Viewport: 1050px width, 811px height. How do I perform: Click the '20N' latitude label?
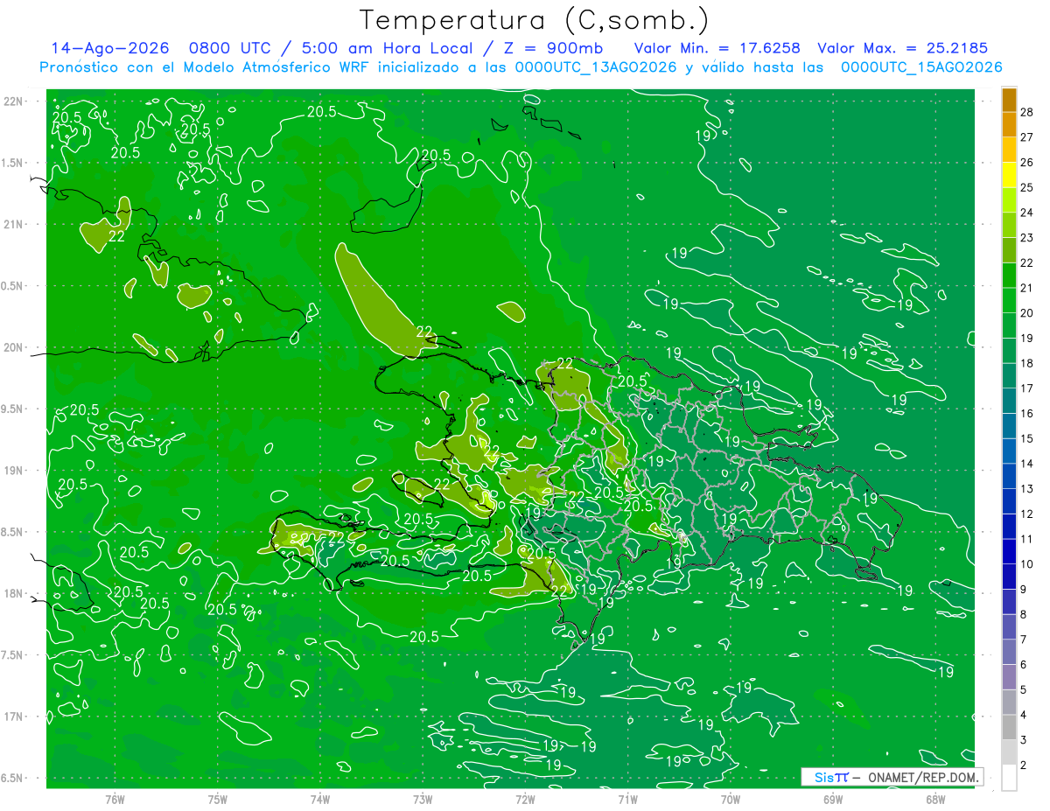(15, 347)
